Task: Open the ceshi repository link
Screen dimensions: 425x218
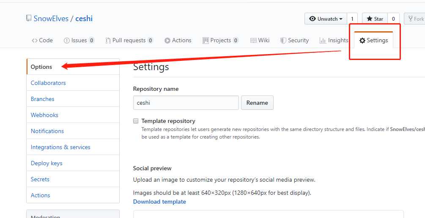Action: point(84,19)
